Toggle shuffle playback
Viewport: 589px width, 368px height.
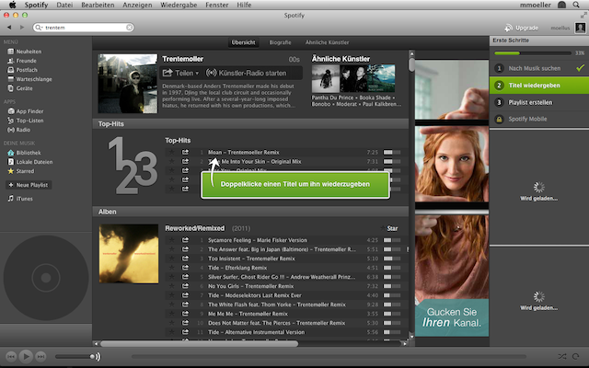pos(562,356)
